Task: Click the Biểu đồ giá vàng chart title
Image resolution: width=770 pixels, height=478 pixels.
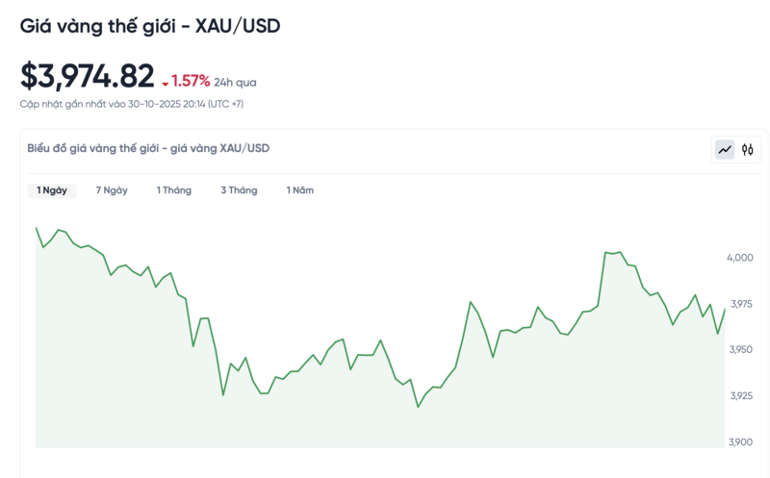Action: click(x=148, y=148)
